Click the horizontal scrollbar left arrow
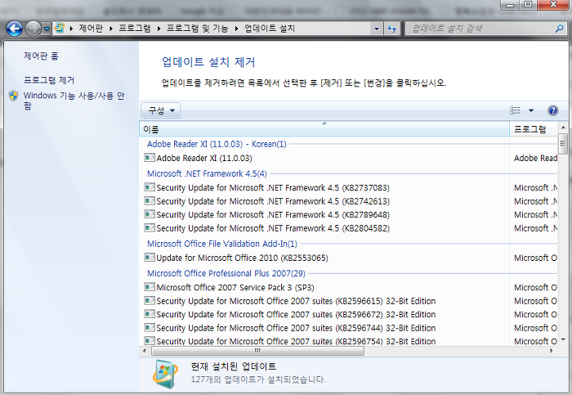Image resolution: width=572 pixels, height=395 pixels. click(x=145, y=351)
